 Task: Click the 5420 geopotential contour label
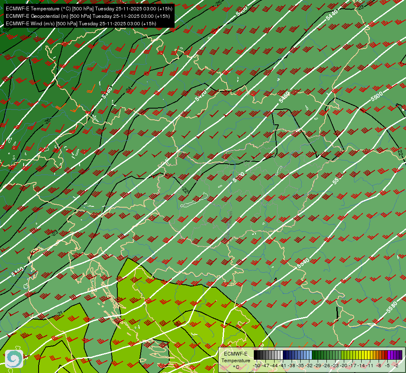point(201,95)
